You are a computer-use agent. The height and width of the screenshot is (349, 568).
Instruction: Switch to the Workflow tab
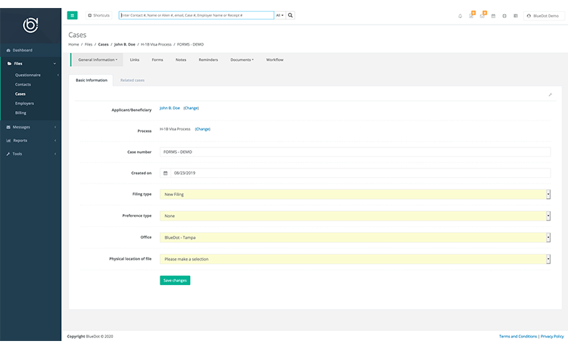tap(275, 59)
